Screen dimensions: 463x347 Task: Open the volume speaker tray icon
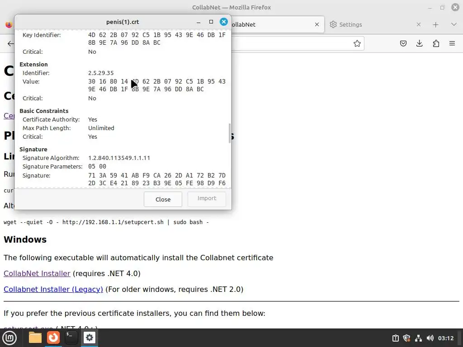tap(430, 338)
